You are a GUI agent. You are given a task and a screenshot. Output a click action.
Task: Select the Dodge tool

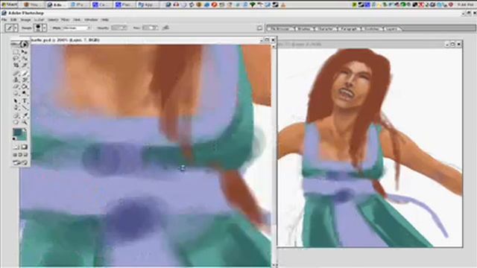click(25, 93)
